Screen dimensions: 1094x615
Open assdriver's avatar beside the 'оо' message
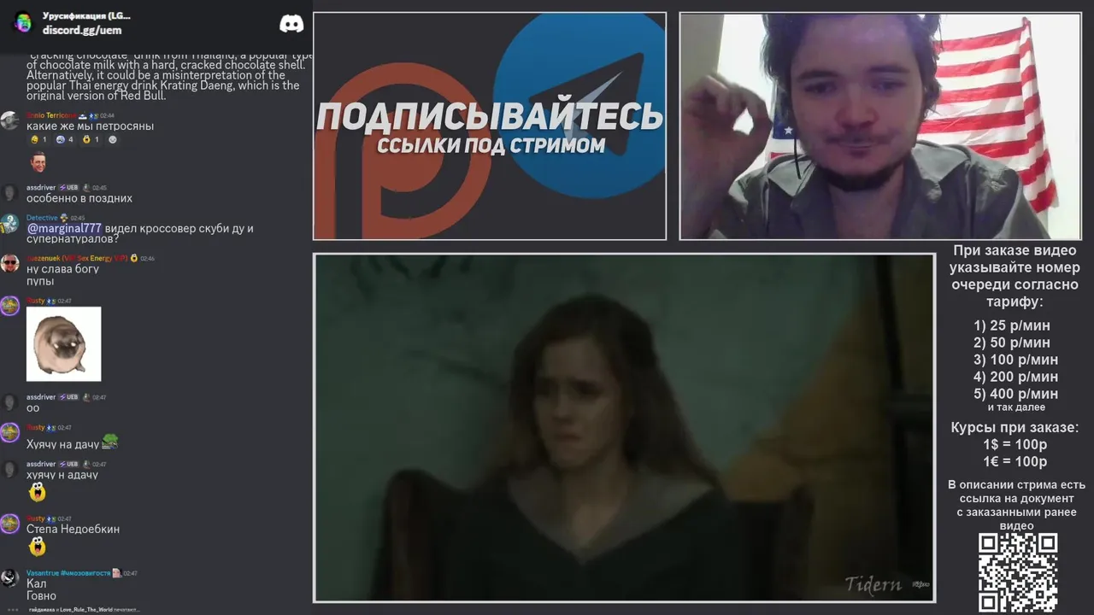(x=10, y=402)
